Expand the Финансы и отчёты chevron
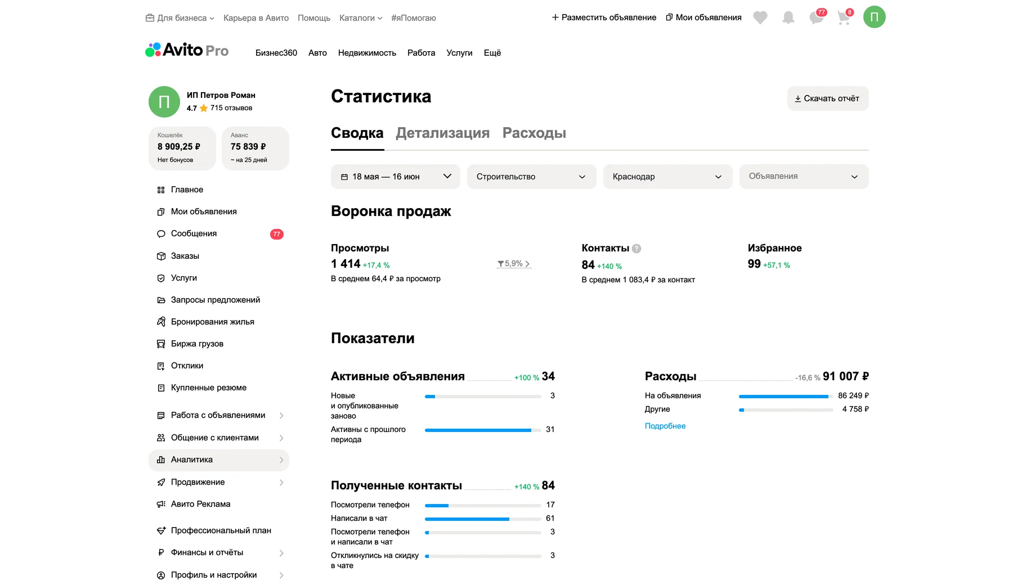The height and width of the screenshot is (585, 1031). pos(281,553)
